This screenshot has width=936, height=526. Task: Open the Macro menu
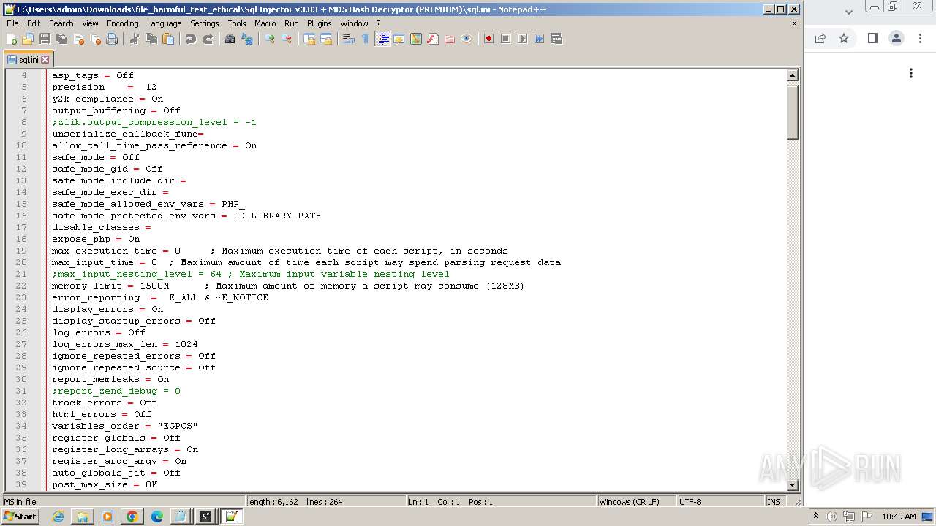coord(265,23)
